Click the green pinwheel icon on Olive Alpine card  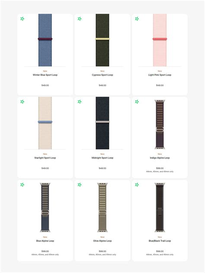[80, 185]
